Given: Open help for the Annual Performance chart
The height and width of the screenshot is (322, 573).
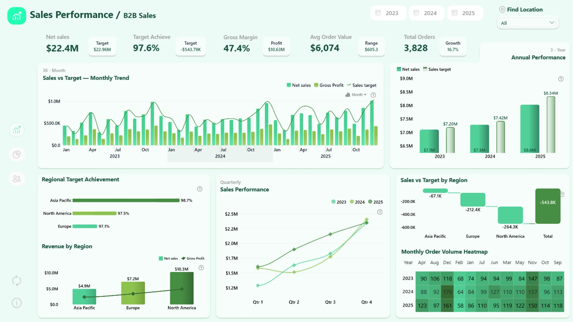Looking at the screenshot, I should click(561, 79).
